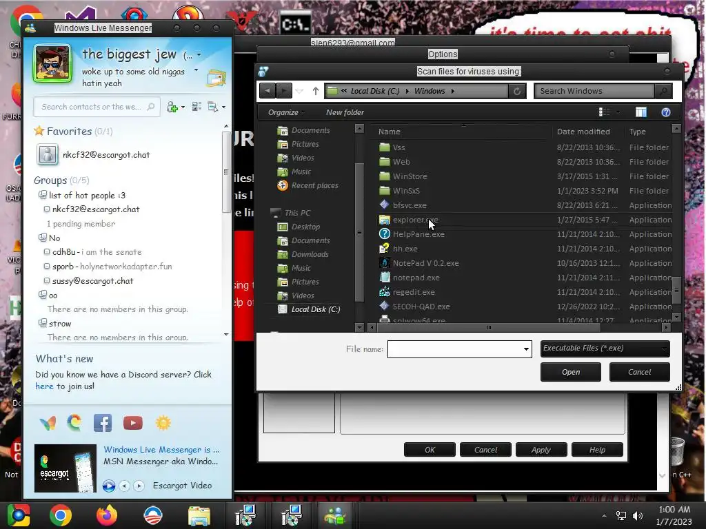Select Downloads in navigation pane

pyautogui.click(x=303, y=254)
